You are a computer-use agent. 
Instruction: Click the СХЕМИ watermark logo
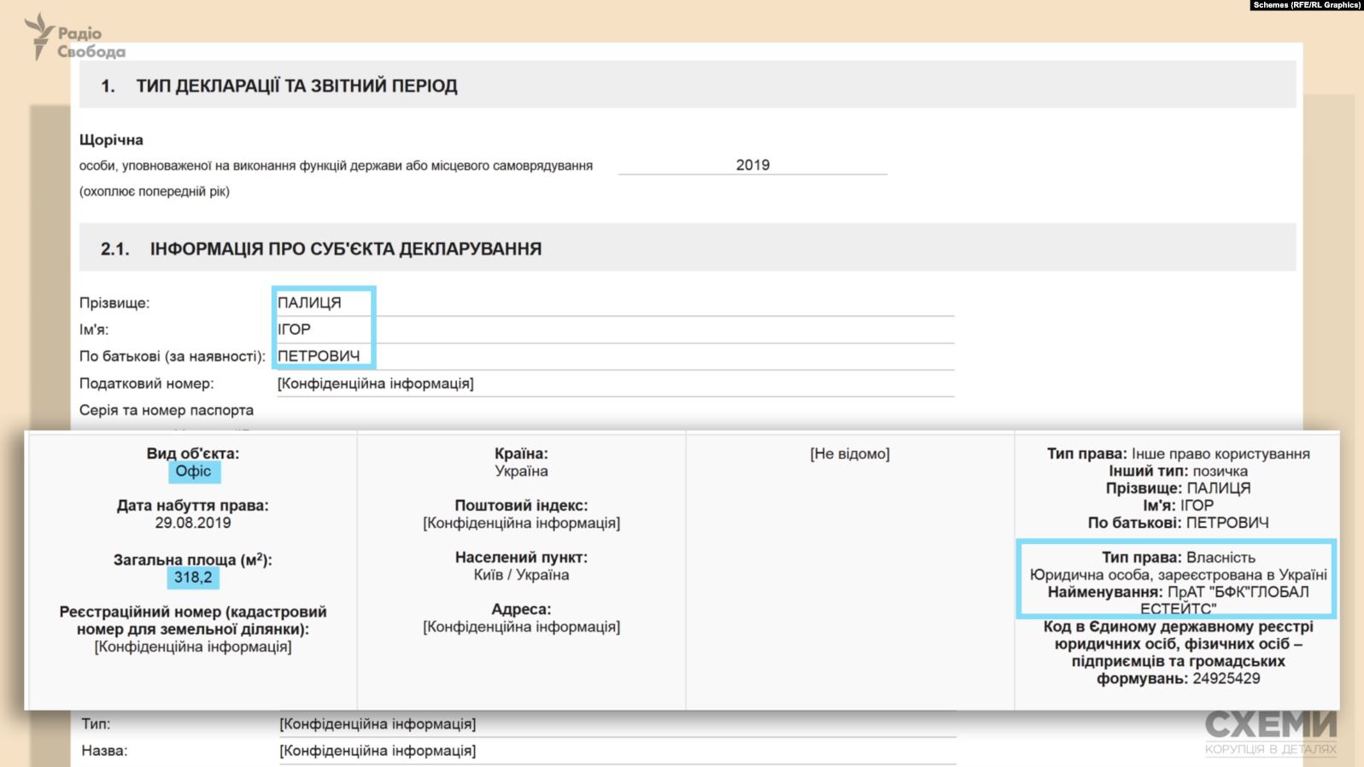[1270, 732]
